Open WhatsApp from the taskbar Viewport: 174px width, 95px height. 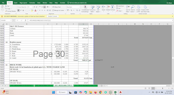coord(111,92)
